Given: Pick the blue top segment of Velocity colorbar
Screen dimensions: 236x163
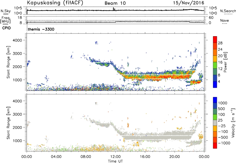Looking at the screenshot, I should (215, 100).
